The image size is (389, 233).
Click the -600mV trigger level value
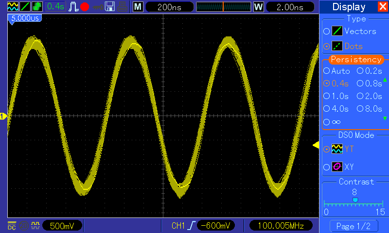click(215, 226)
